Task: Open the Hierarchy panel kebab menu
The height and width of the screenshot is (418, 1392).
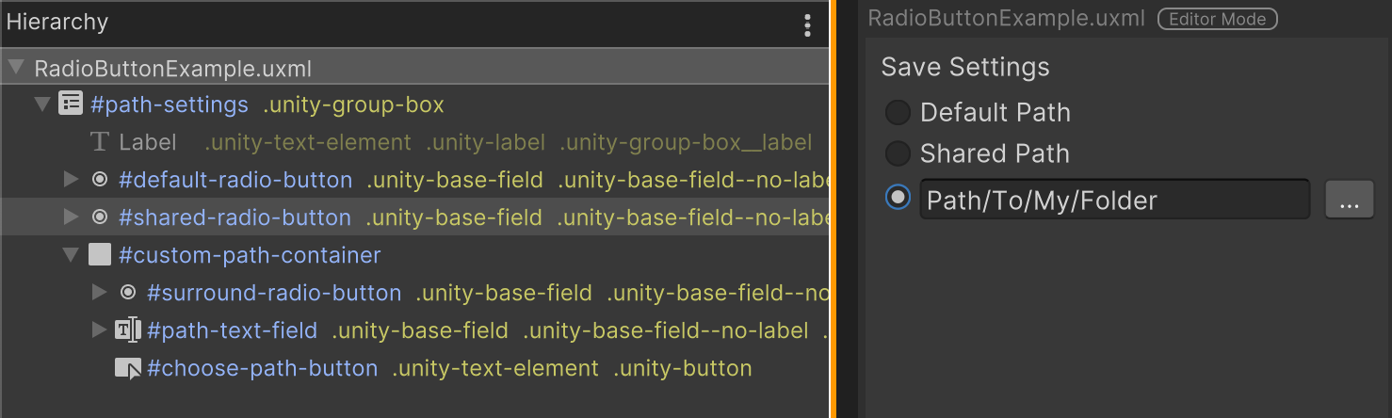Action: (x=807, y=25)
